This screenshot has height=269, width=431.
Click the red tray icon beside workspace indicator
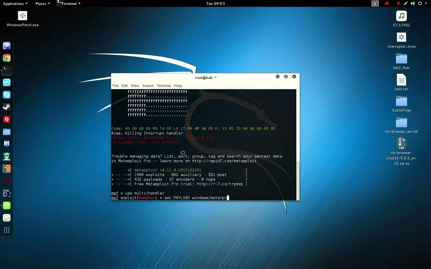pyautogui.click(x=387, y=3)
